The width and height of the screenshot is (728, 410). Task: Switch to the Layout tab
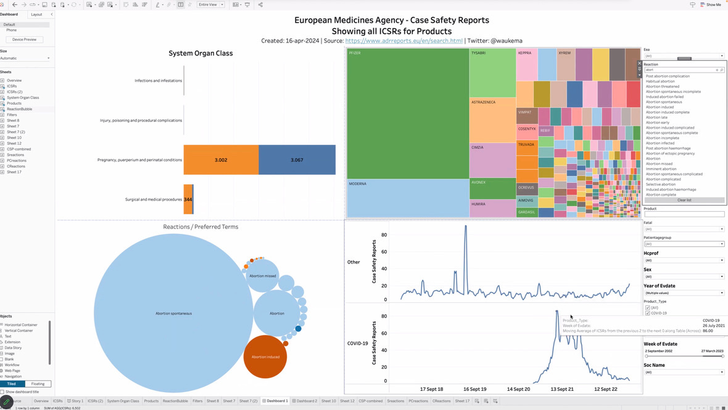click(x=36, y=14)
